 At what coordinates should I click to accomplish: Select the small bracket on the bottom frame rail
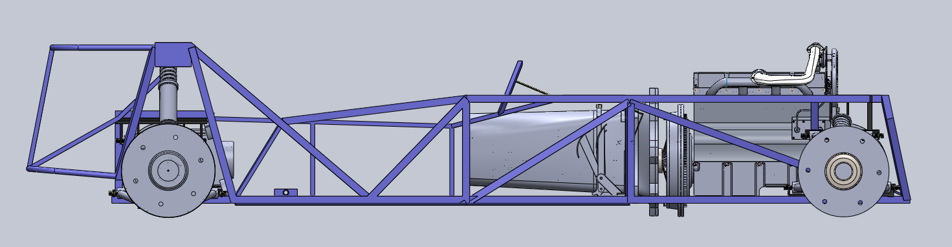[285, 192]
